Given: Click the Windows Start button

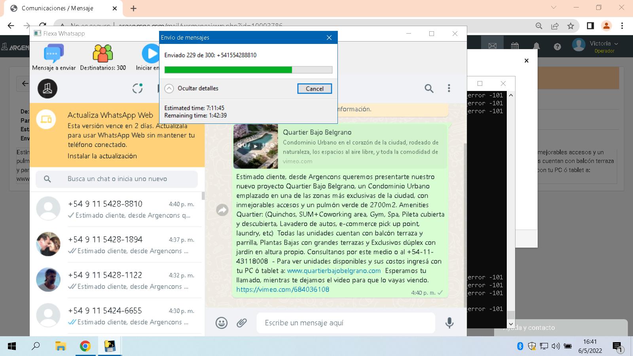Looking at the screenshot, I should 12,347.
